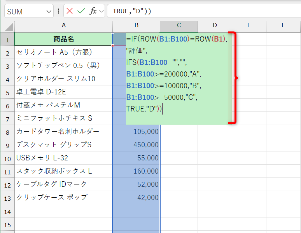Select row 3 header
This screenshot has width=301, height=233.
coord(7,66)
